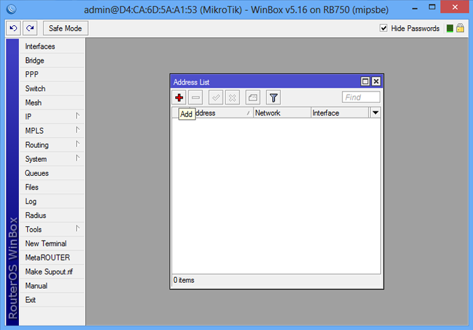Click the red plus Add button
This screenshot has height=330, width=473.
click(179, 98)
